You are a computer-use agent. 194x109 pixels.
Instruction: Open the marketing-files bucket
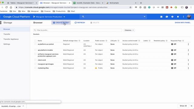[43, 68]
